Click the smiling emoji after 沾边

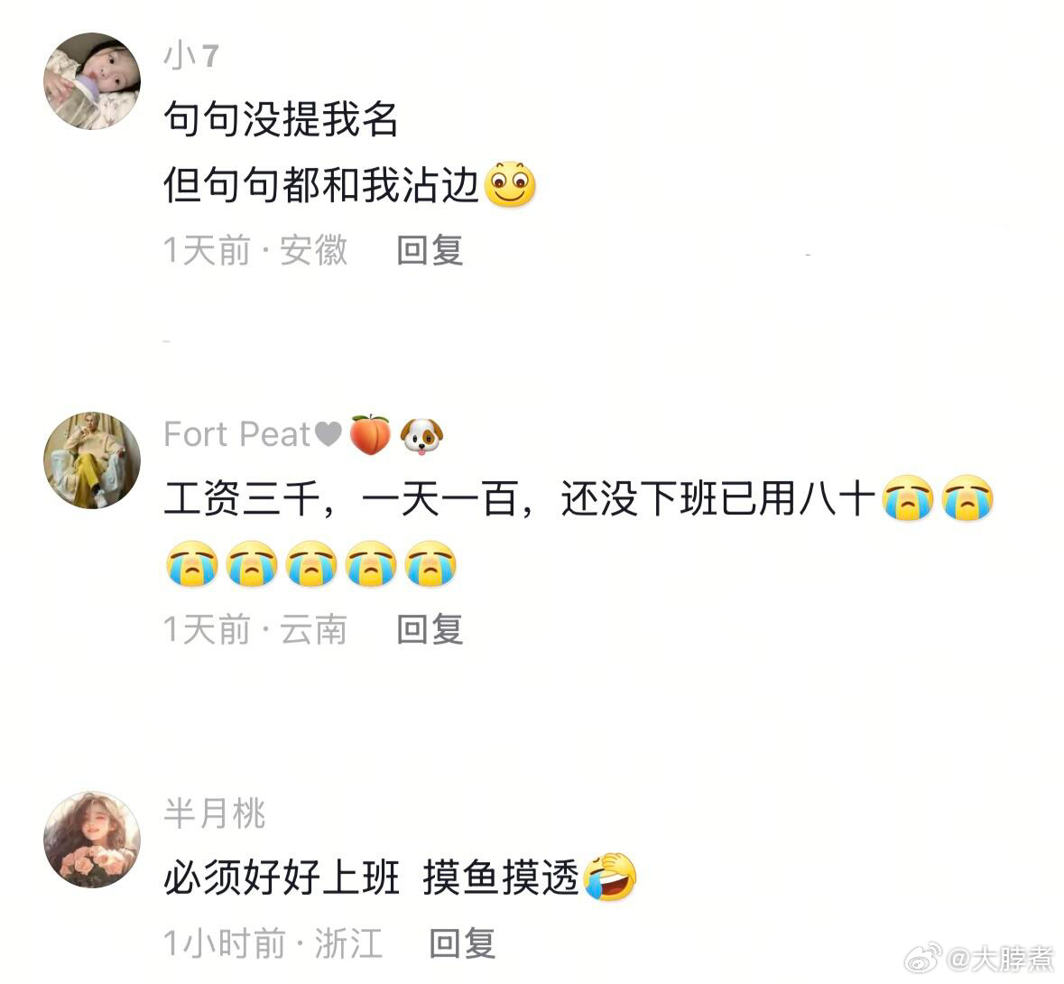(510, 184)
